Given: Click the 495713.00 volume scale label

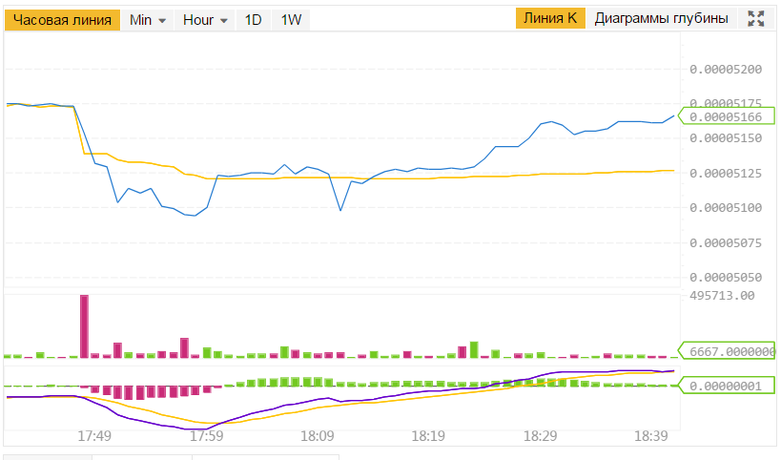Looking at the screenshot, I should tap(721, 296).
